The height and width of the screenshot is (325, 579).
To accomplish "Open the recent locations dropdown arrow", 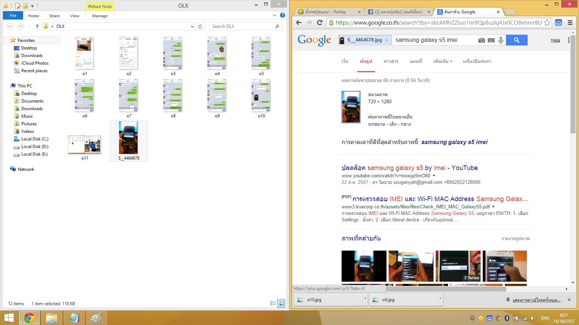I will click(29, 26).
